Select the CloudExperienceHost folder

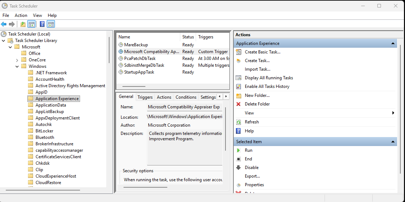56,176
